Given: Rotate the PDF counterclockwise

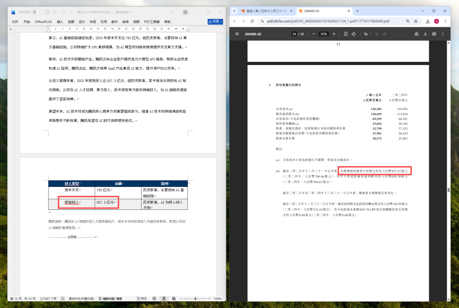Looking at the screenshot, I should (x=354, y=34).
